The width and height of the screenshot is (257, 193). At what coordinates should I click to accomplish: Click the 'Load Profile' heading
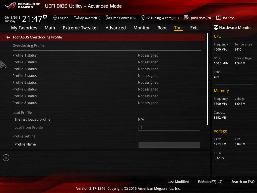click(22, 113)
